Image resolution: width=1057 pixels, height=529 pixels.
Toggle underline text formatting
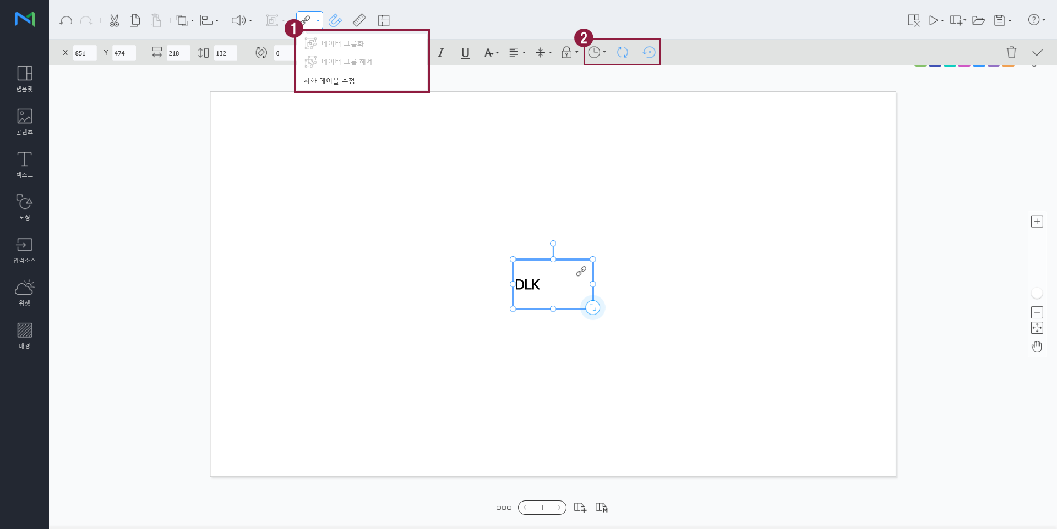(x=465, y=53)
